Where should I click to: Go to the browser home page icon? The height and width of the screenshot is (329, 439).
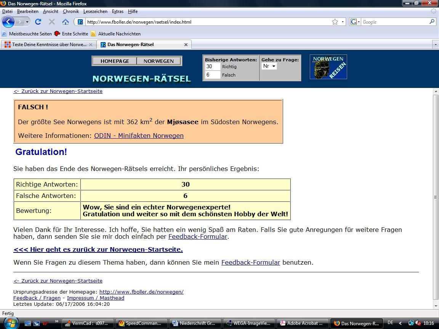click(66, 22)
